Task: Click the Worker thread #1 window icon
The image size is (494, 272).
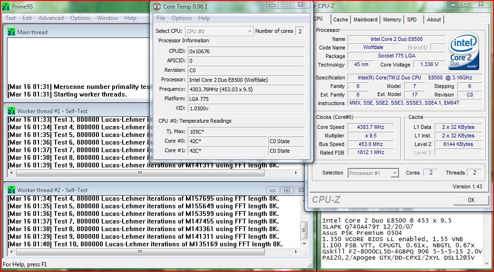Action: tap(11, 111)
